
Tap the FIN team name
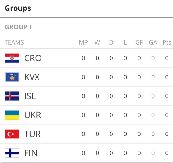click(x=31, y=153)
